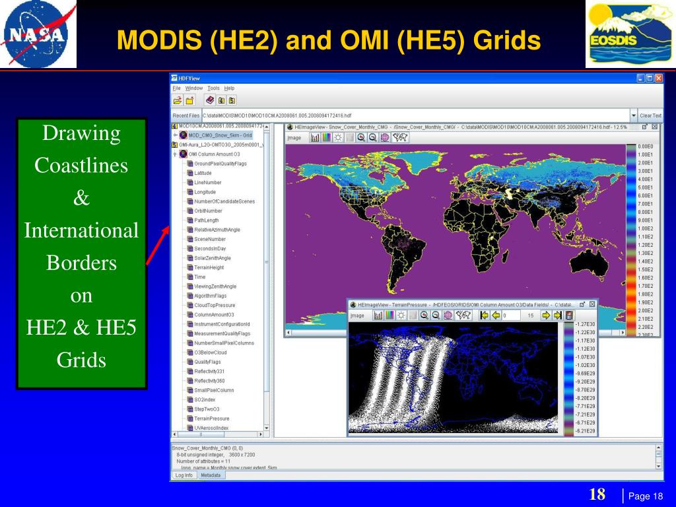Adjust brightness in Snow_Cover_Monthly_CMG window
The width and height of the screenshot is (676, 507).
338,137
